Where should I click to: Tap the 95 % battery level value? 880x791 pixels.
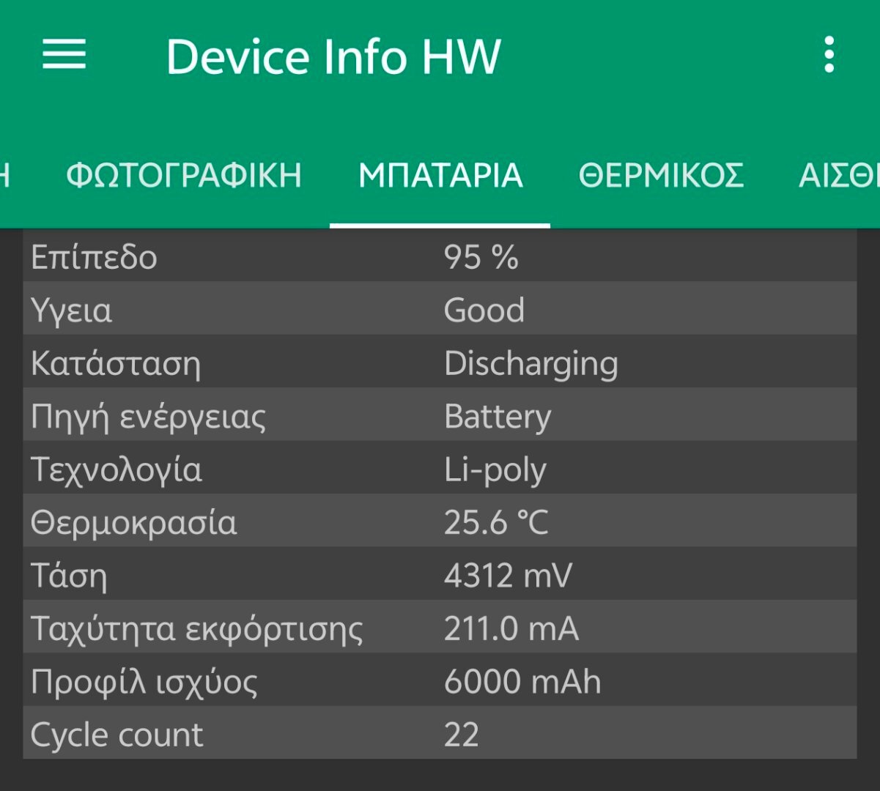[x=481, y=257]
